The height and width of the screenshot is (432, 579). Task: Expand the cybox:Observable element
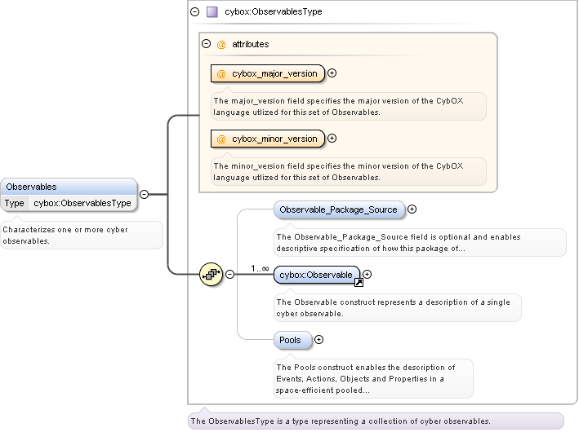click(367, 275)
